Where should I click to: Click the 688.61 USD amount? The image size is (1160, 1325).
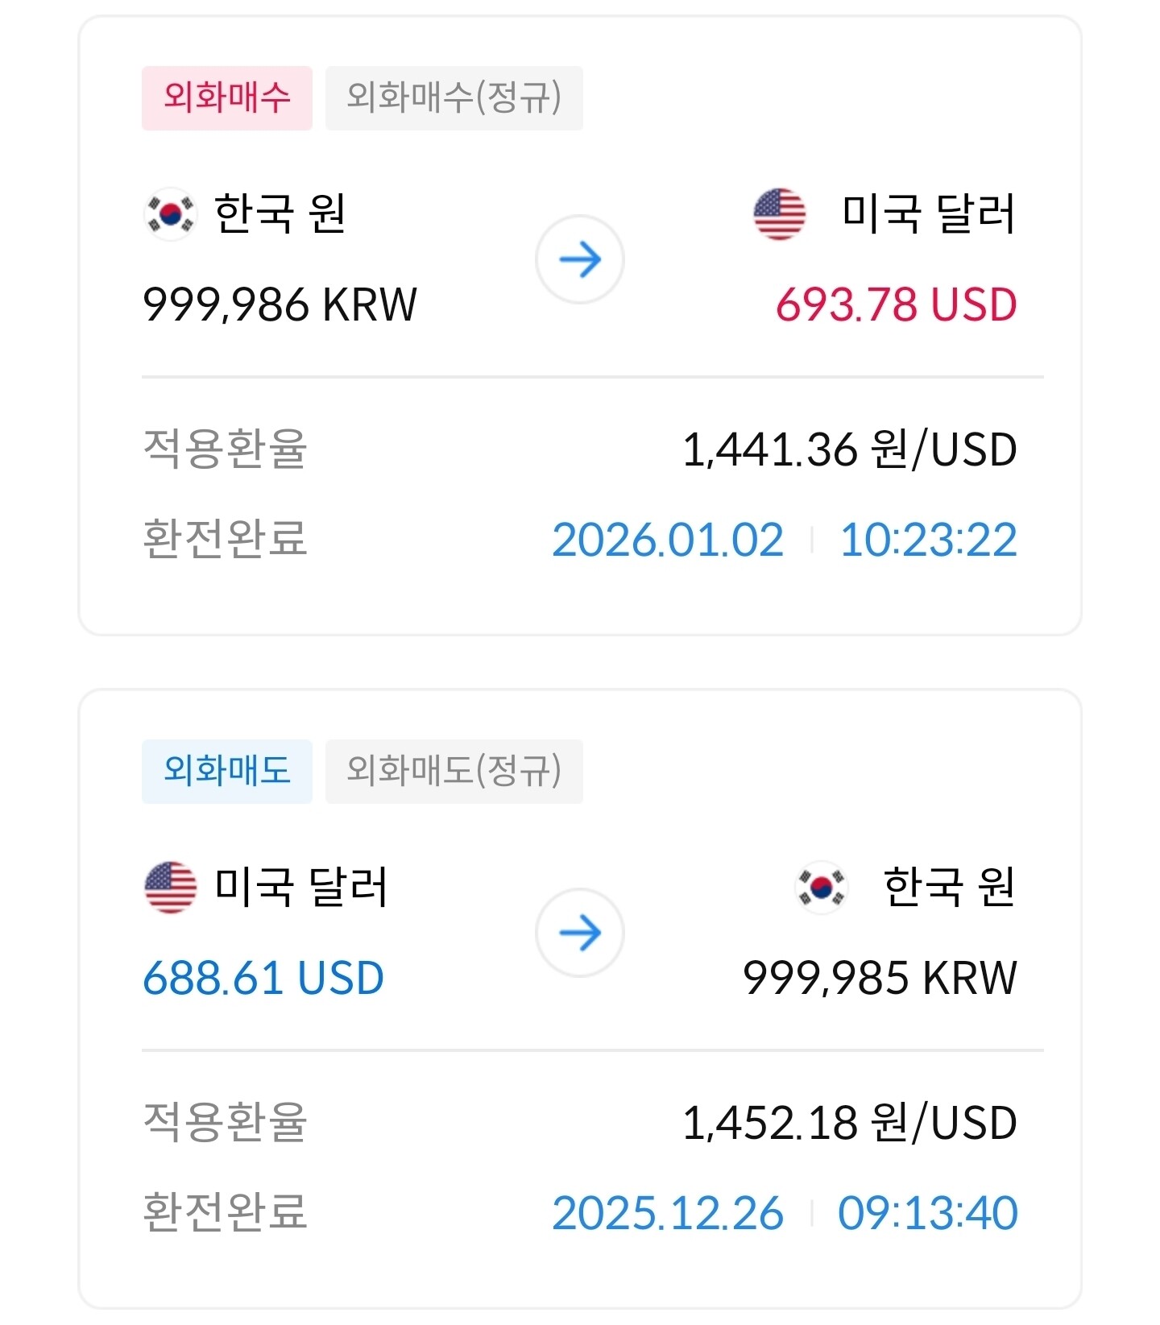pyautogui.click(x=263, y=979)
